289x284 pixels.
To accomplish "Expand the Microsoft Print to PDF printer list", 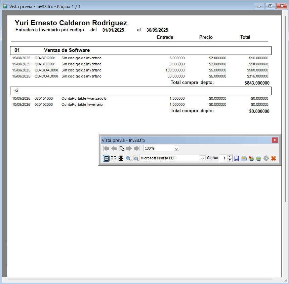I will point(203,158).
